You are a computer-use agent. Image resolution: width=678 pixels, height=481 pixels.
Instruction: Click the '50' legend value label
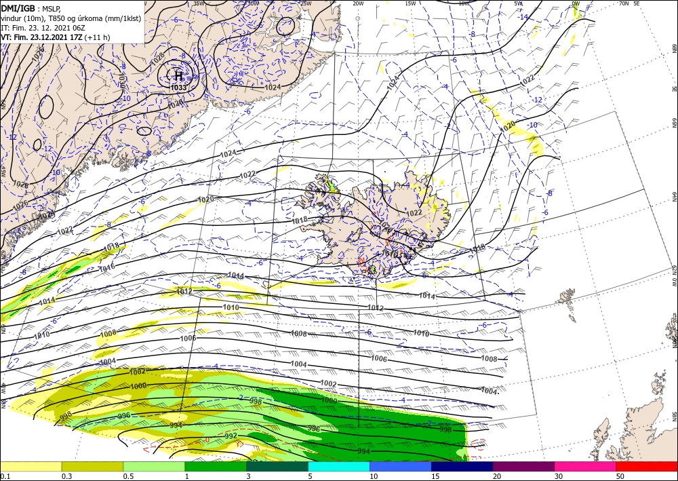[620, 476]
